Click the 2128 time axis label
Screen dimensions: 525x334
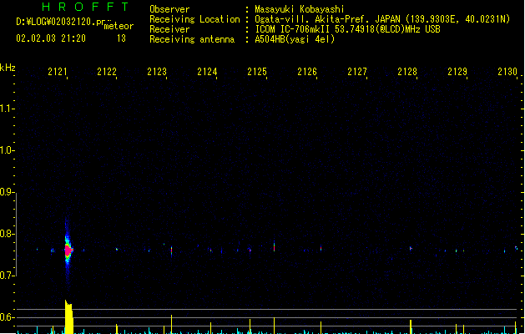tap(407, 72)
